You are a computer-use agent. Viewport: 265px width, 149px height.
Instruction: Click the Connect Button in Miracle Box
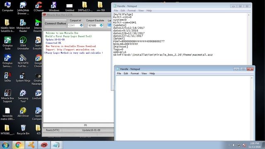tap(55, 24)
